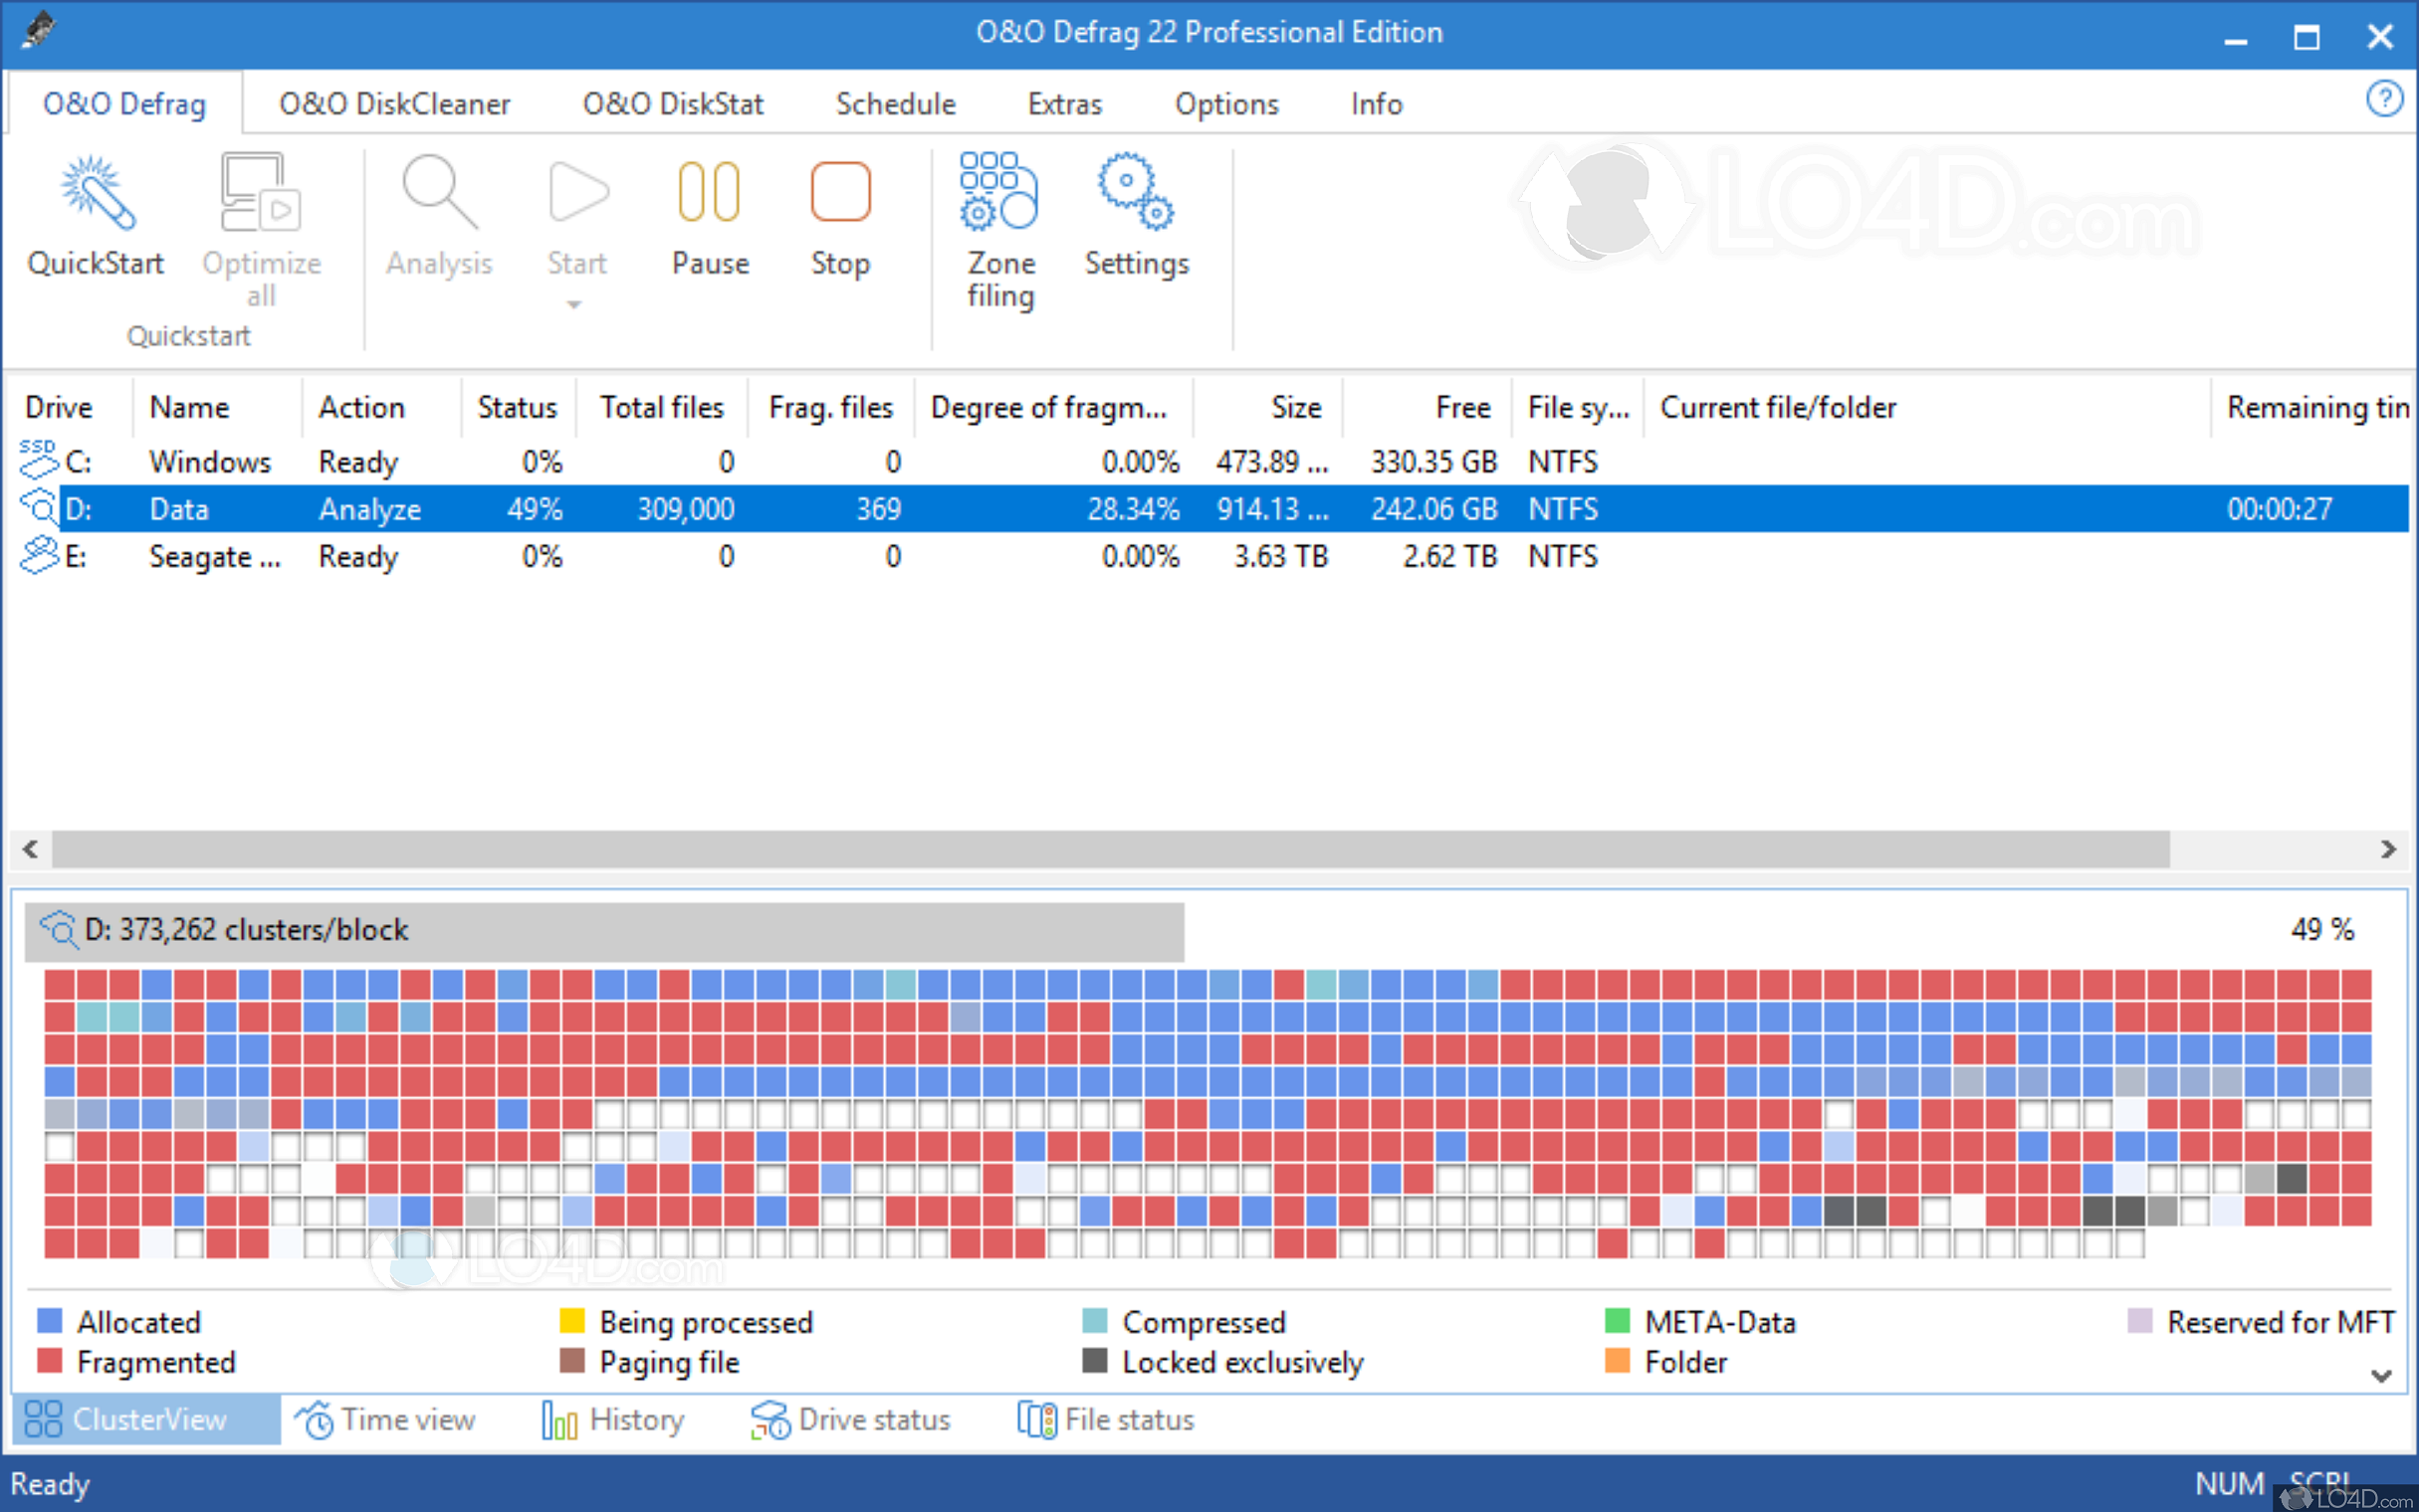Screen dimensions: 2419x1512
Task: Open the help question mark icon
Action: click(x=2384, y=99)
